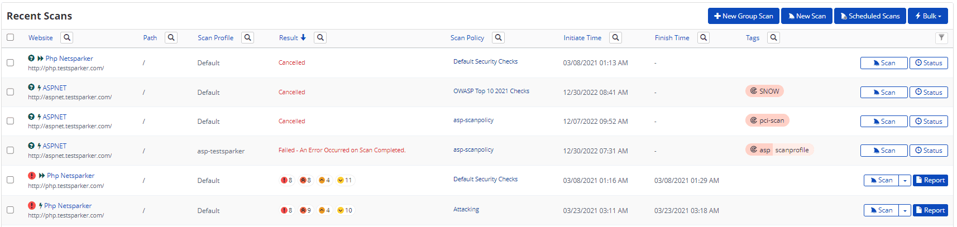The width and height of the screenshot is (957, 227).
Task: Click the filter funnel icon in header
Action: tap(941, 38)
